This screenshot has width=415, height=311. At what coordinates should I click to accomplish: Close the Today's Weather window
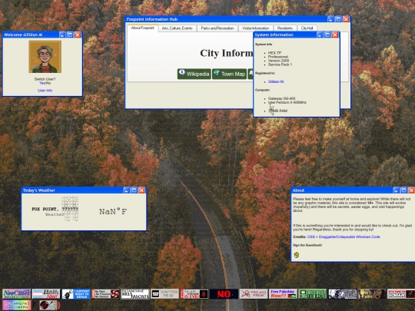tap(142, 190)
